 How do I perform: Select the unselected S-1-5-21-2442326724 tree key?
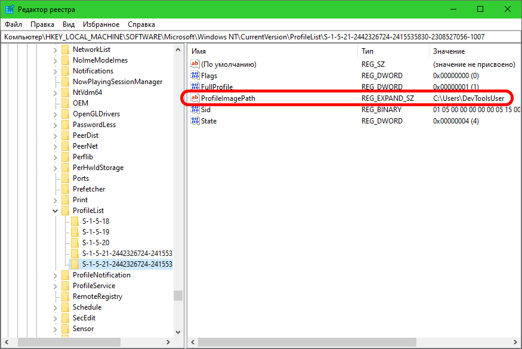[127, 254]
